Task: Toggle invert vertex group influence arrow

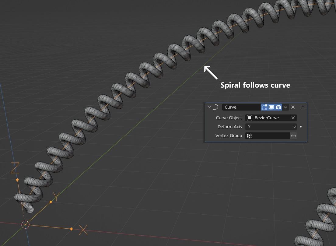Action: point(293,136)
